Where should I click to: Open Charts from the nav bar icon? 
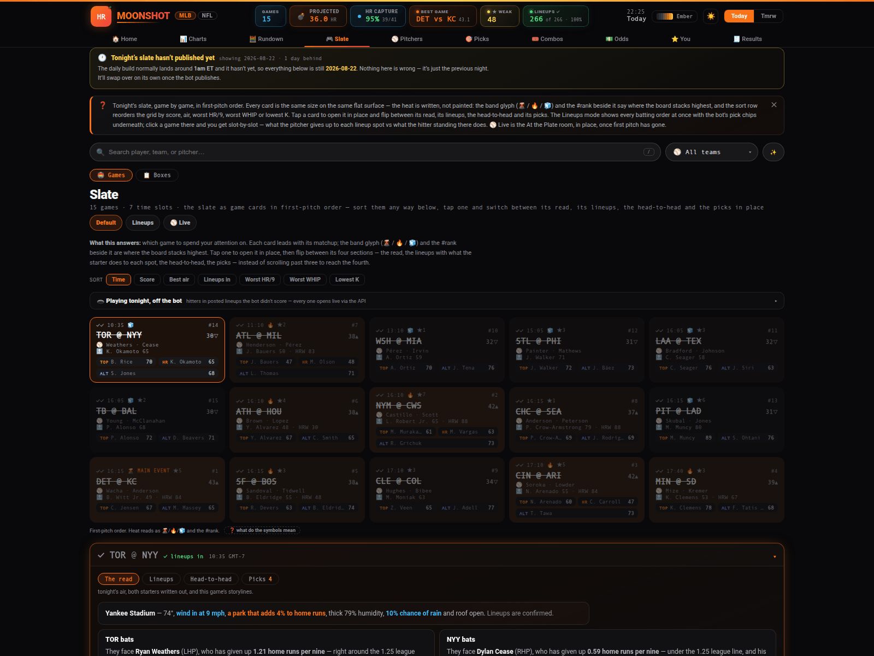coord(193,39)
